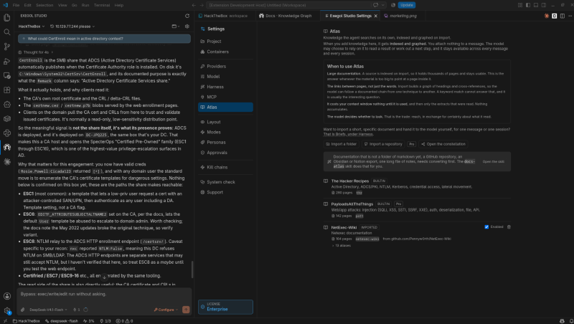This screenshot has height=324, width=574.
Task: Split the editor to the right
Action: point(563,16)
